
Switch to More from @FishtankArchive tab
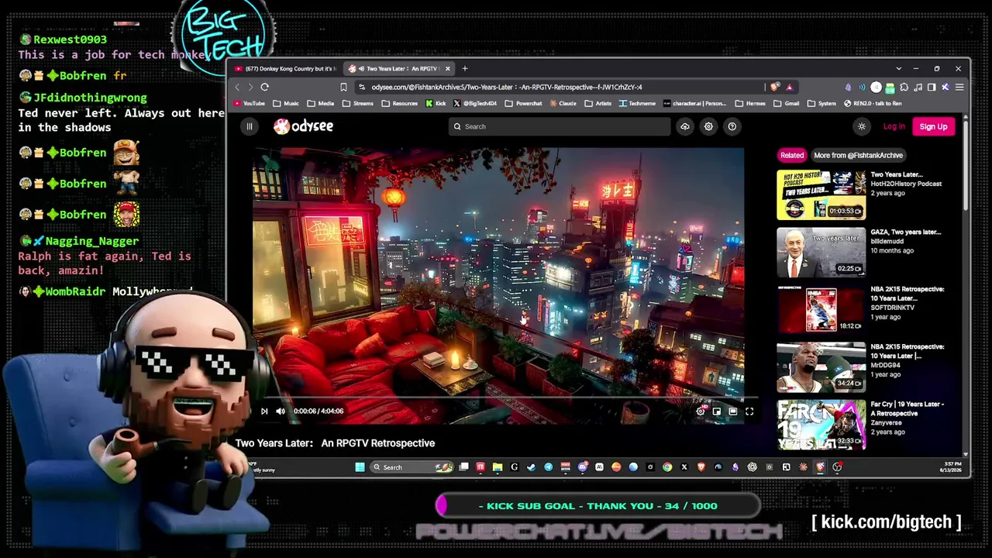tap(858, 155)
